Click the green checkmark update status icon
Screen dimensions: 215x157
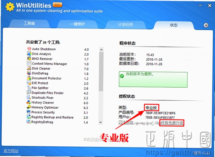pyautogui.click(x=122, y=76)
